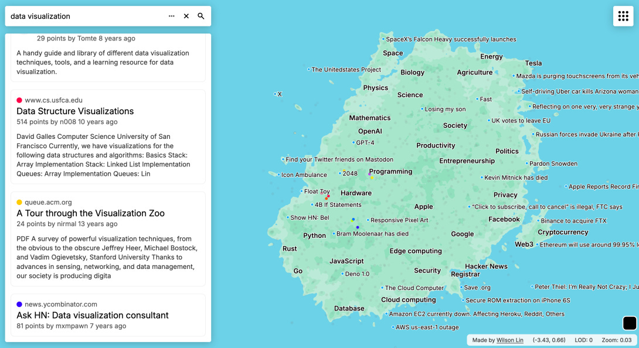This screenshot has height=348, width=639.
Task: Open '4B If Statements' map post
Action: click(338, 204)
